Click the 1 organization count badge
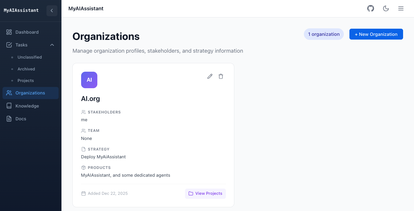The width and height of the screenshot is (414, 211). tap(324, 34)
